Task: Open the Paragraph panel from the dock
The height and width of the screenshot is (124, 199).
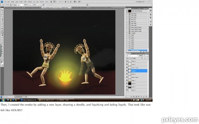Action: (x=151, y=24)
